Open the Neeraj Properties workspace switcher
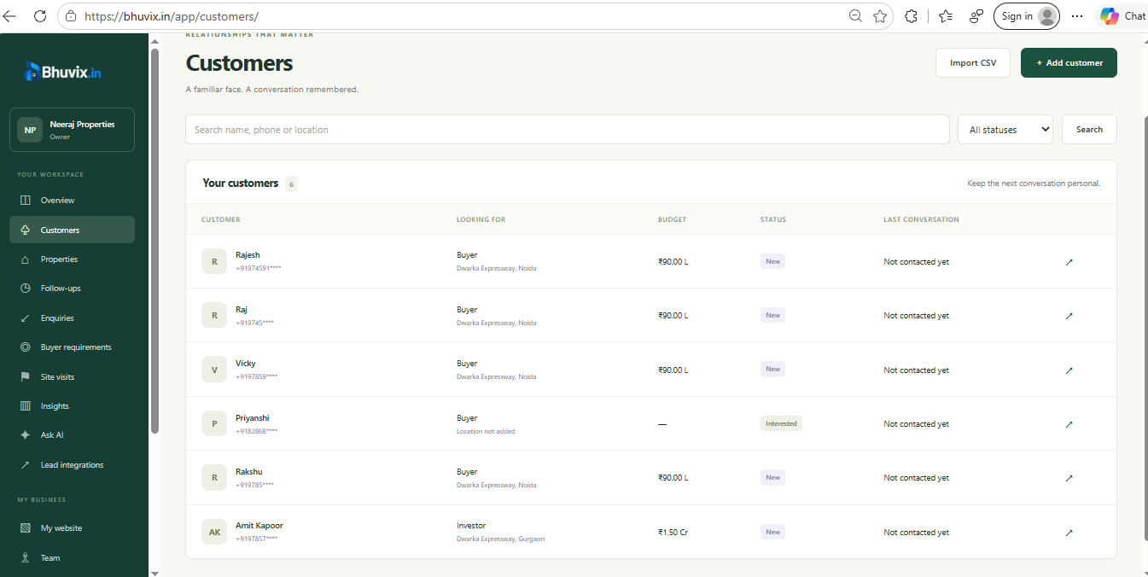Image resolution: width=1148 pixels, height=577 pixels. (x=72, y=130)
